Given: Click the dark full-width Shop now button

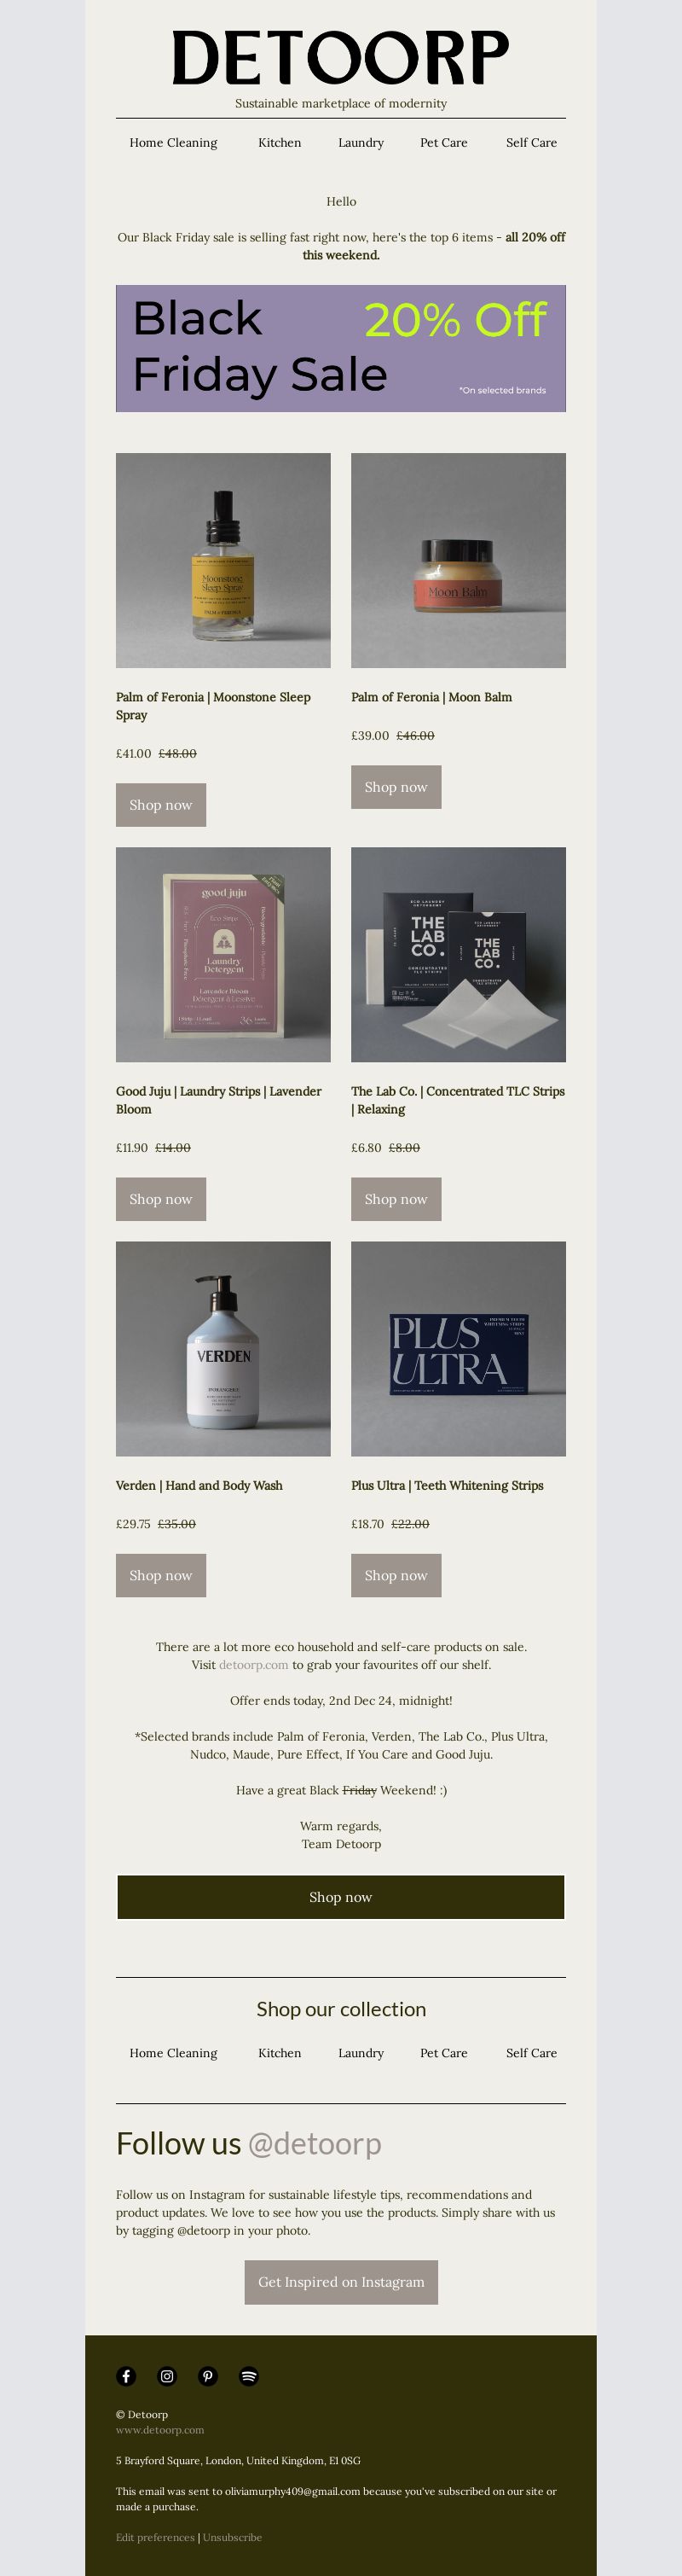Looking at the screenshot, I should tap(340, 1897).
